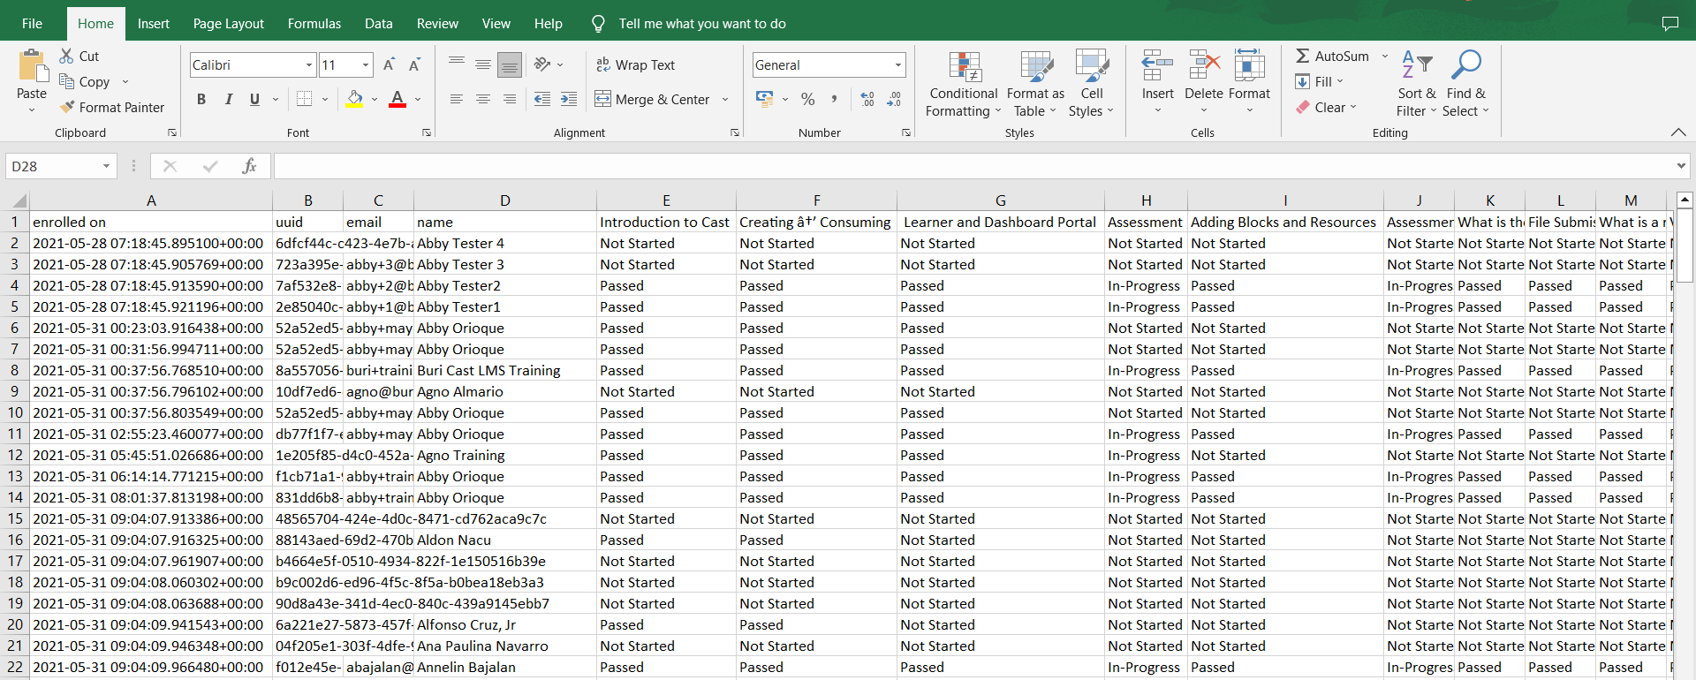The height and width of the screenshot is (680, 1696).
Task: Open the Page Layout tab
Action: pos(228,24)
